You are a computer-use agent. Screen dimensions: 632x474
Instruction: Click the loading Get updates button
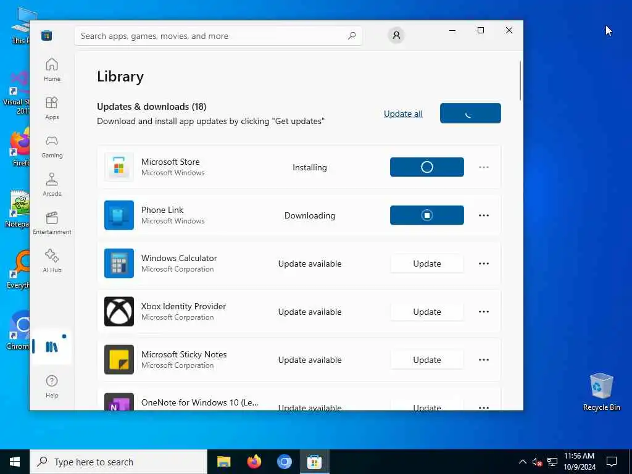pos(470,114)
